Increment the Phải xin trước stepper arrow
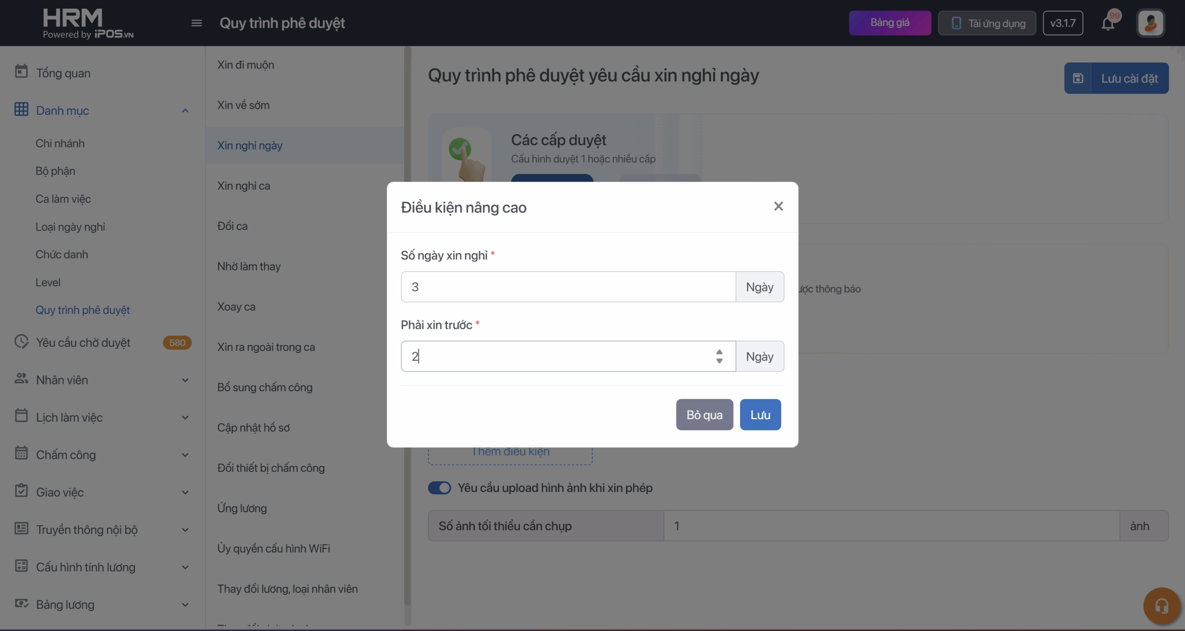The width and height of the screenshot is (1185, 631). 719,352
